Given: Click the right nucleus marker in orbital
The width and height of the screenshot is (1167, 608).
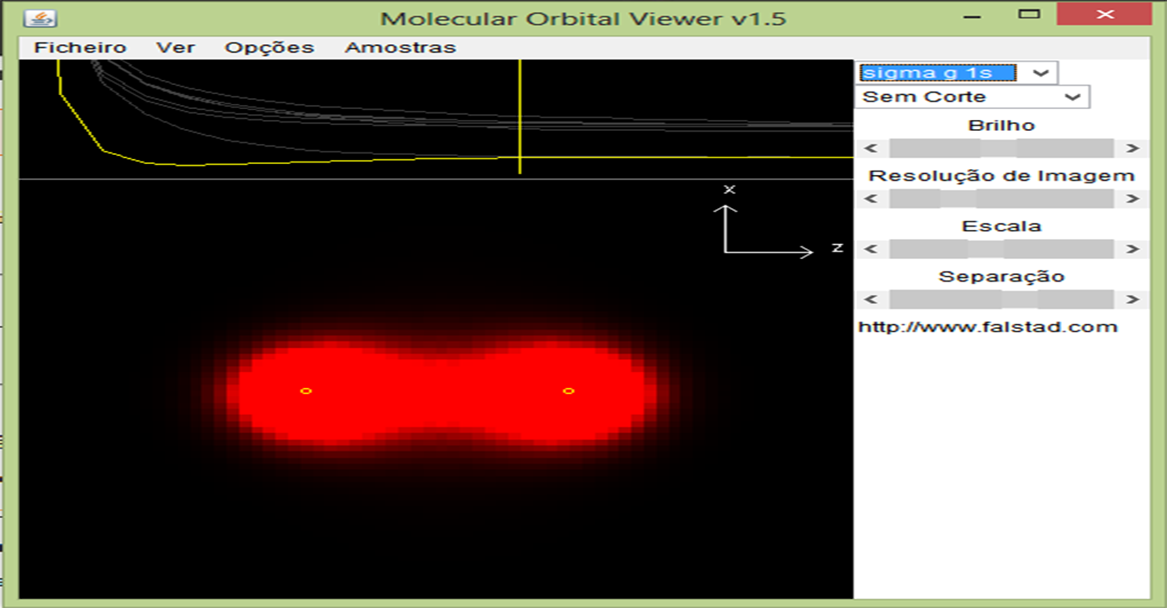Looking at the screenshot, I should pos(568,391).
